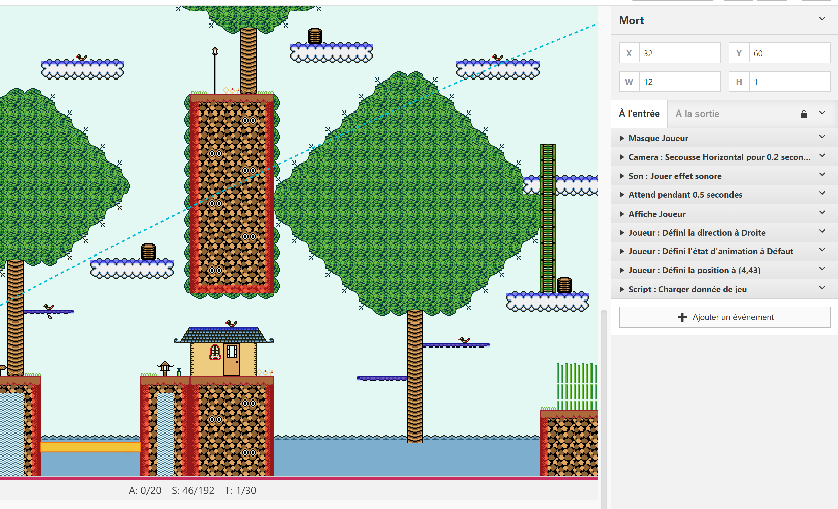Click the barrel beside the green ladder
This screenshot has height=509, width=838.
coord(564,285)
